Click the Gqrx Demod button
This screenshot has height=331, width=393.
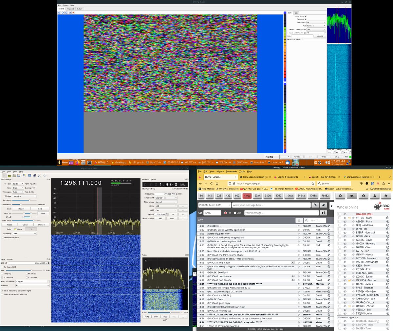(x=41, y=225)
